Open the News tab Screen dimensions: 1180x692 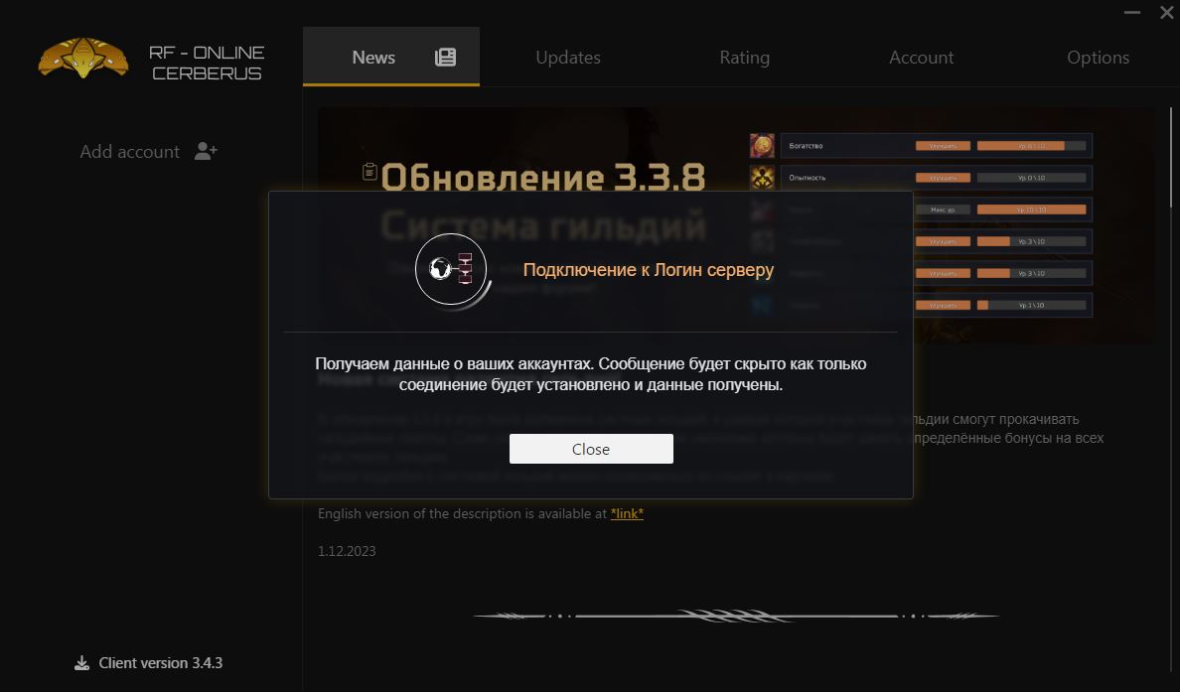(x=391, y=58)
